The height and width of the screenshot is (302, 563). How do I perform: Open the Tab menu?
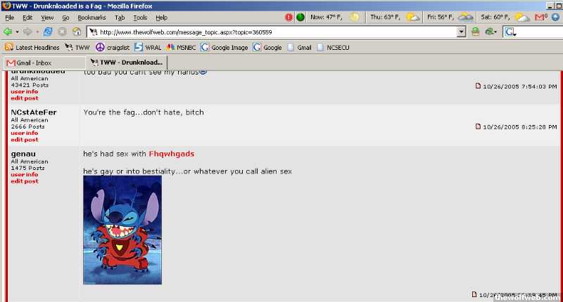(120, 18)
